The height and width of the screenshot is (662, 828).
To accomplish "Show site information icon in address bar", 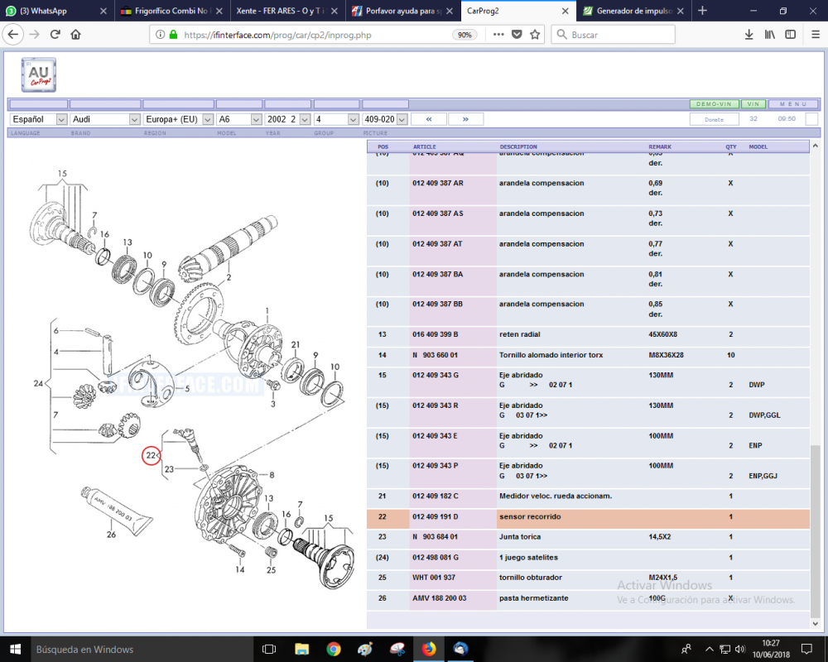I will [160, 35].
